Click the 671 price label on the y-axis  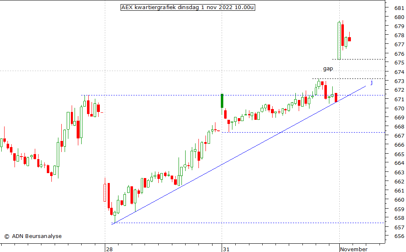[399, 100]
